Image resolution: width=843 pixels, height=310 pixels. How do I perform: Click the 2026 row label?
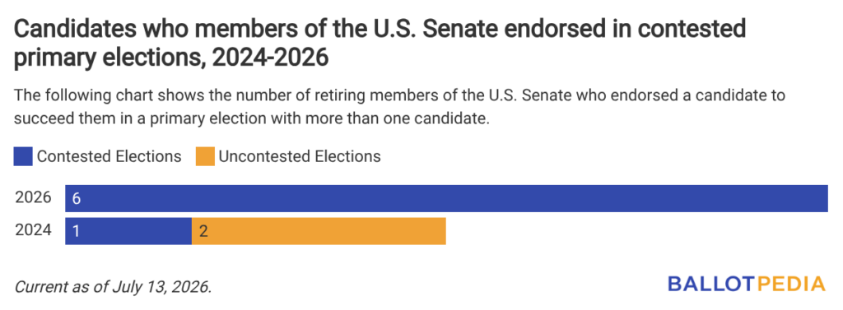tap(33, 198)
